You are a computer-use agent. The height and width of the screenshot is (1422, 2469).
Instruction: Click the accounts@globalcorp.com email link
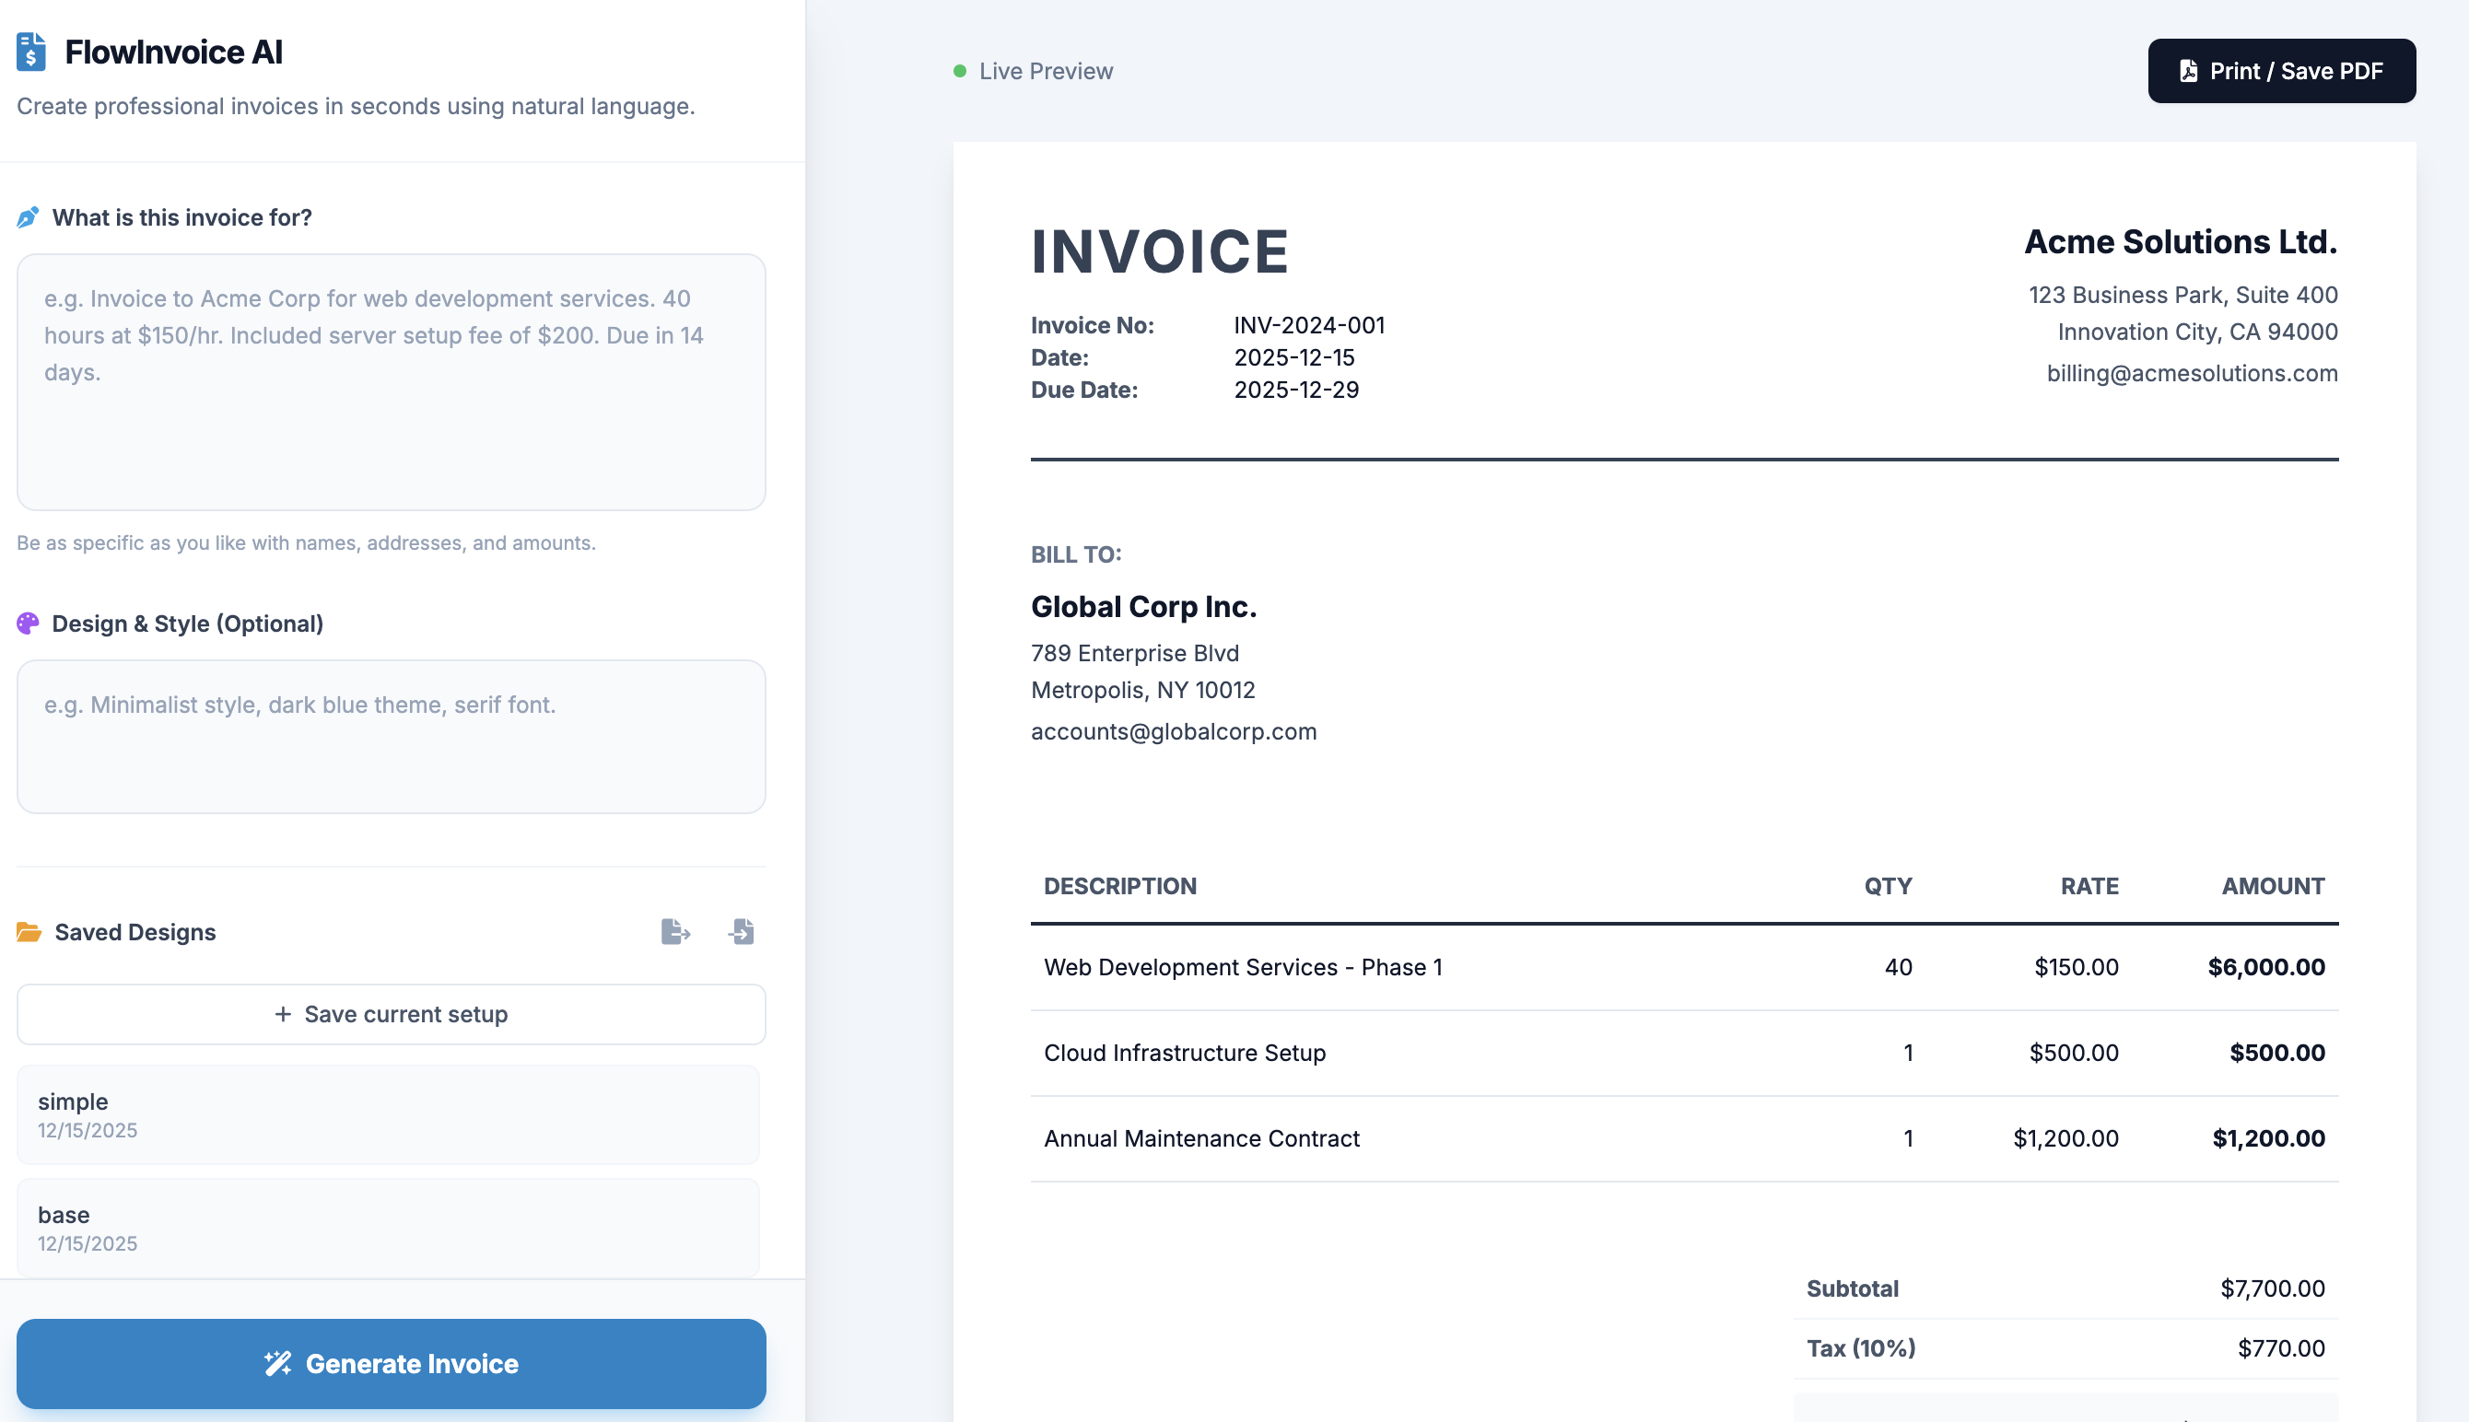[1174, 730]
